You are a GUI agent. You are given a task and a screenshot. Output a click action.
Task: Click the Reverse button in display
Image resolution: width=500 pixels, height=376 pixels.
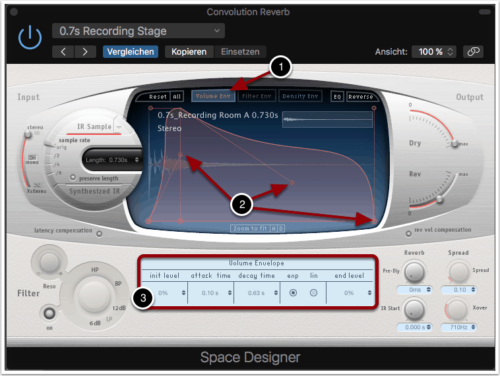click(x=360, y=96)
